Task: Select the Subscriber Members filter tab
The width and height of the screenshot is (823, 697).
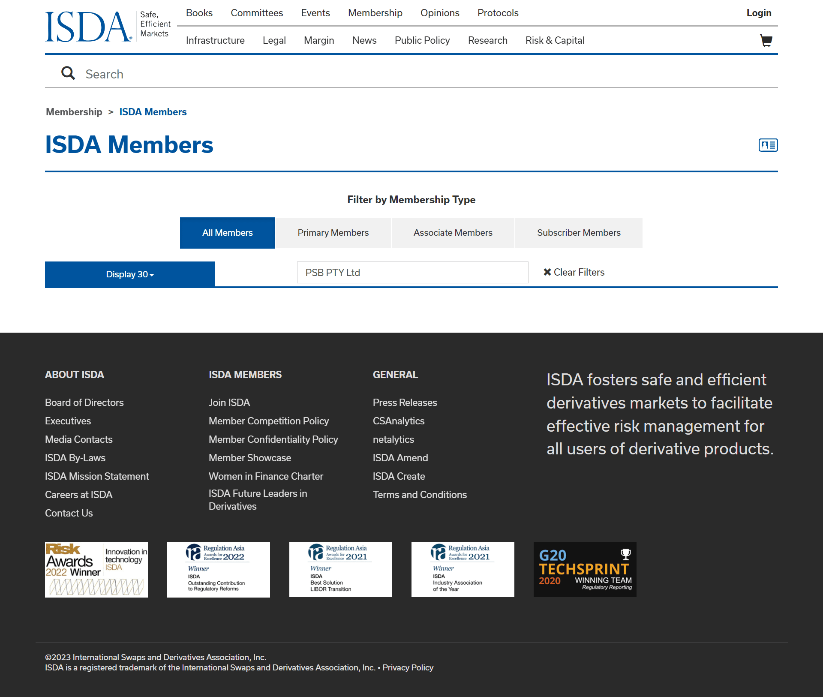Action: [x=579, y=233]
